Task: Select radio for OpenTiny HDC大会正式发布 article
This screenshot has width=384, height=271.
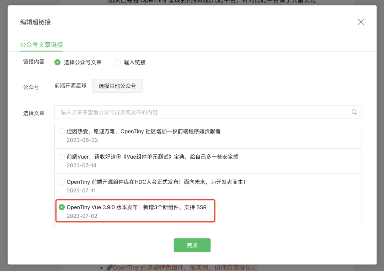Action: [x=62, y=182]
